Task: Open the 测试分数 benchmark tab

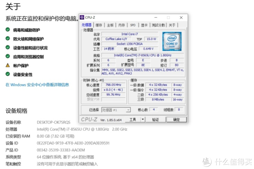Action: (x=158, y=25)
